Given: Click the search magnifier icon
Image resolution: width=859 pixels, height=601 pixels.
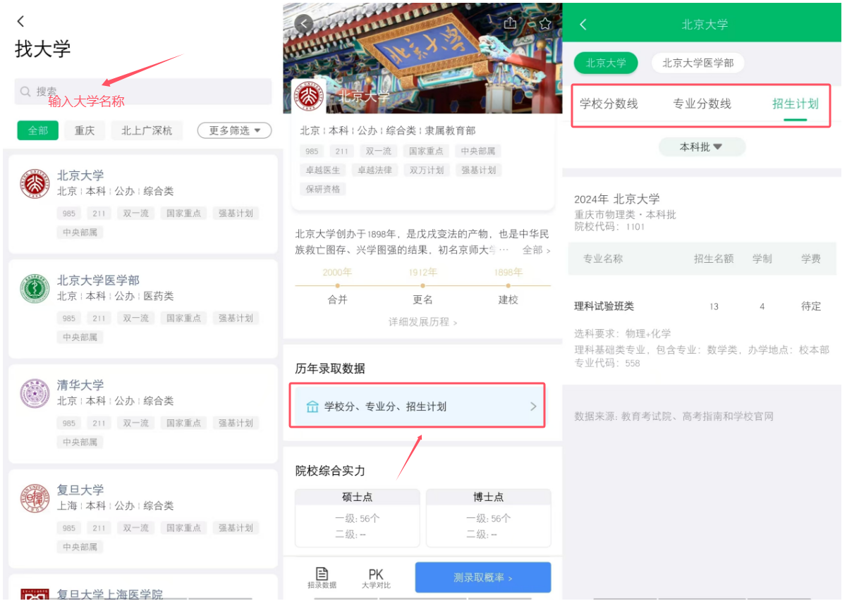Looking at the screenshot, I should click(x=25, y=91).
